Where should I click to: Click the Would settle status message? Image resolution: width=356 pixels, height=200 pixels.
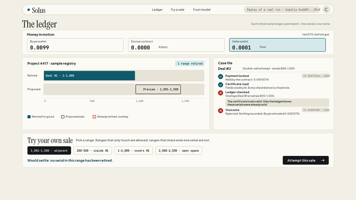pyautogui.click(x=70, y=160)
